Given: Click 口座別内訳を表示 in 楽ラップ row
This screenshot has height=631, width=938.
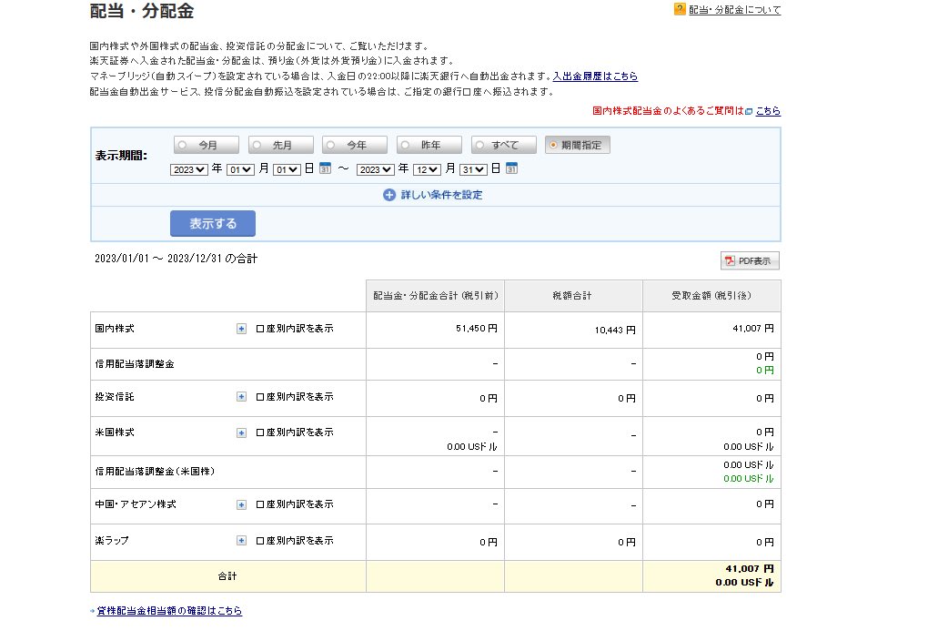Looking at the screenshot, I should click(295, 541).
